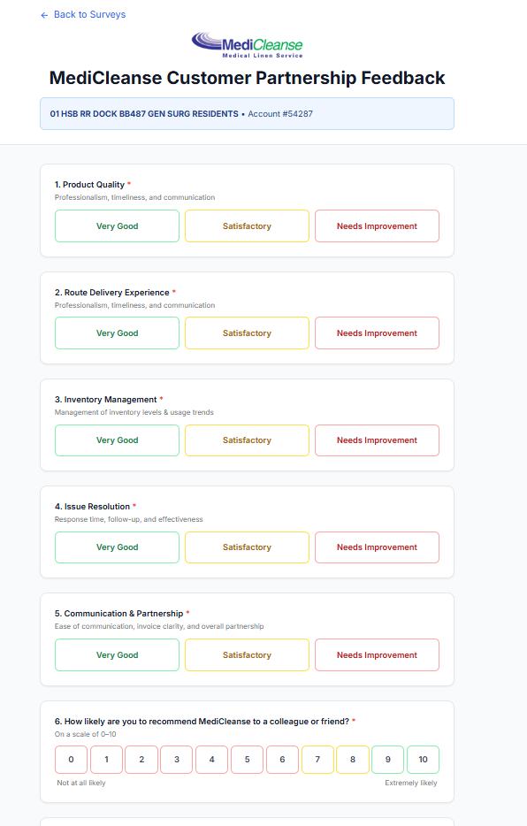This screenshot has height=826, width=527.
Task: Select recommendation score 1
Action: point(106,760)
